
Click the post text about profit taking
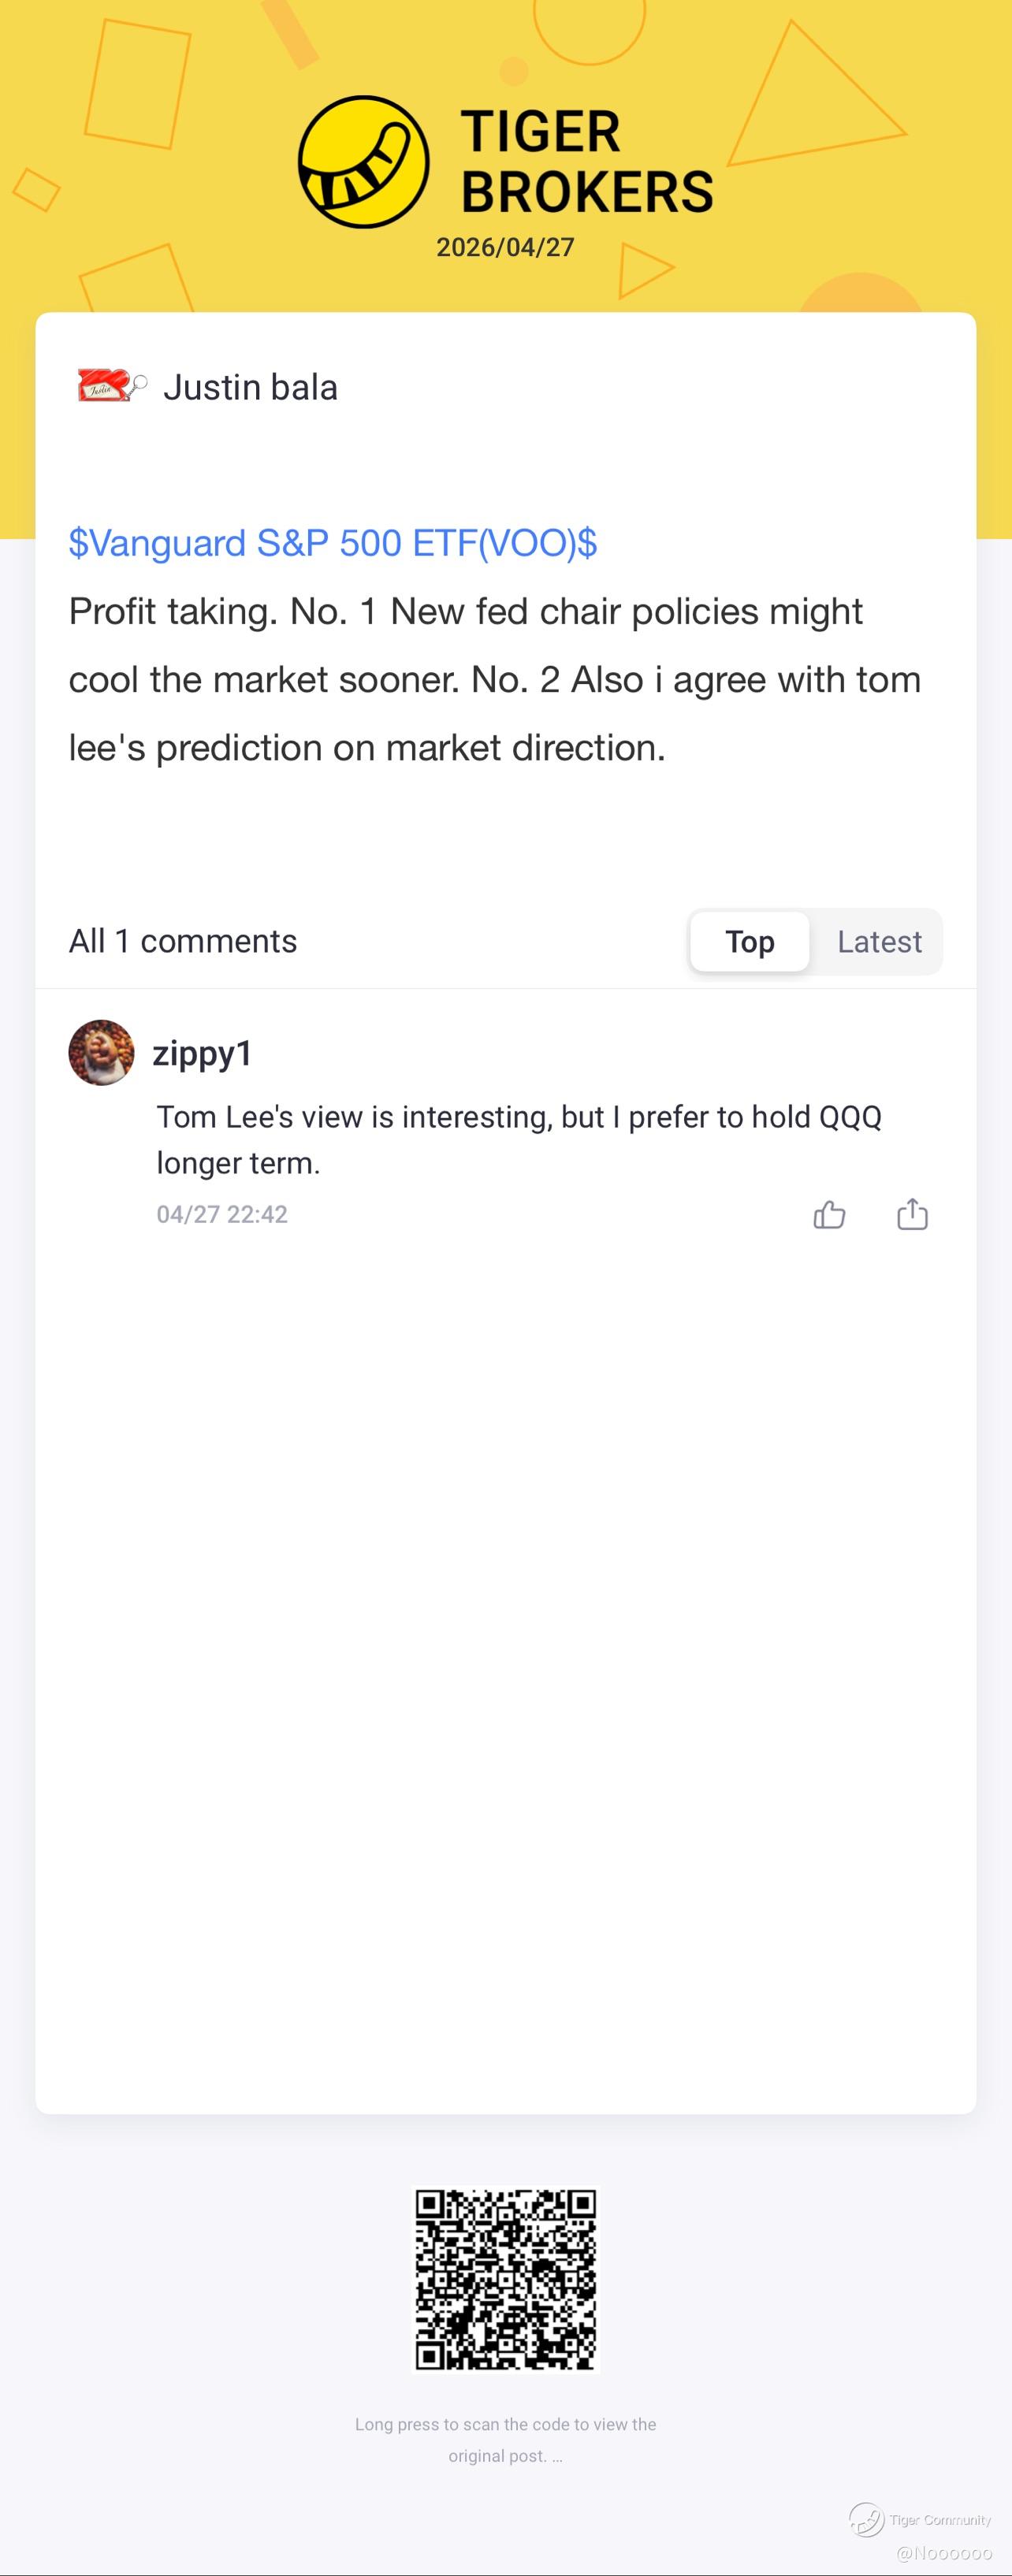coord(494,680)
